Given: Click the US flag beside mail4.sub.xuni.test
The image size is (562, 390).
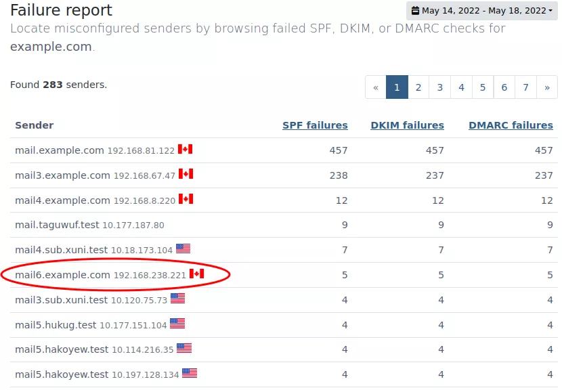Looking at the screenshot, I should coord(183,248).
